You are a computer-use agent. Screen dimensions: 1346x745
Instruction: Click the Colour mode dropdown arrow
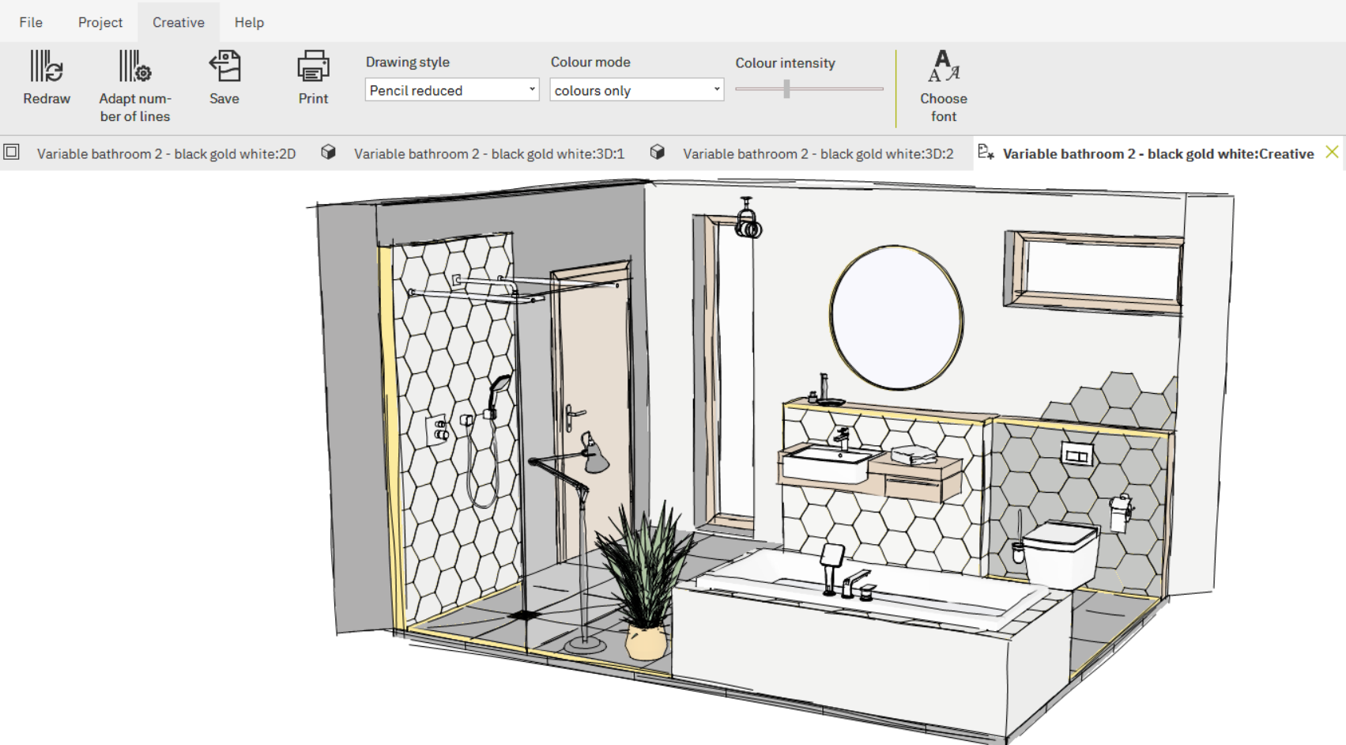[x=717, y=89]
